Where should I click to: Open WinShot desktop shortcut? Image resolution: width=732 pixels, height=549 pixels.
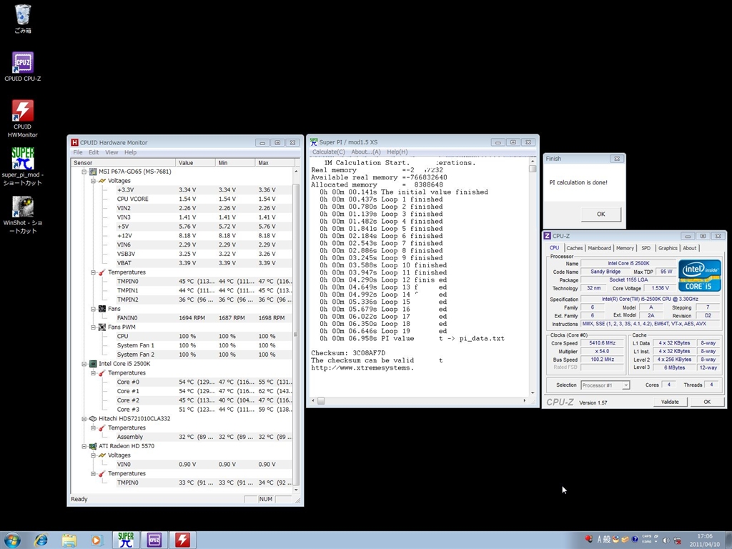tap(22, 214)
